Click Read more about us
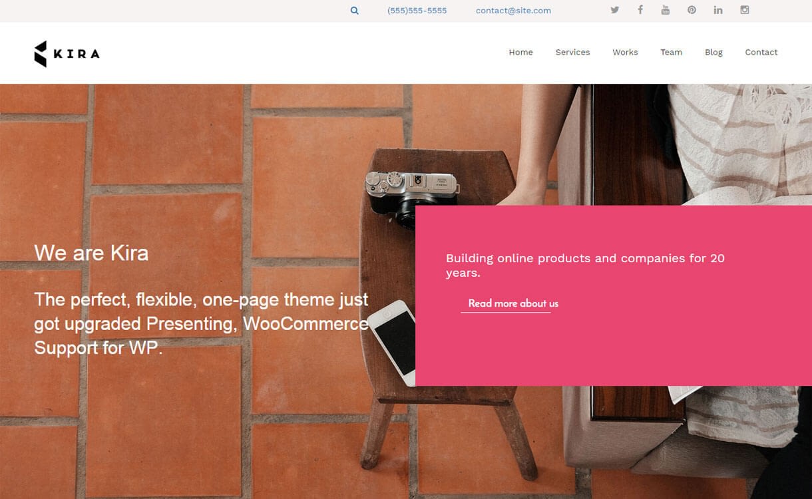812x499 pixels. pyautogui.click(x=513, y=303)
